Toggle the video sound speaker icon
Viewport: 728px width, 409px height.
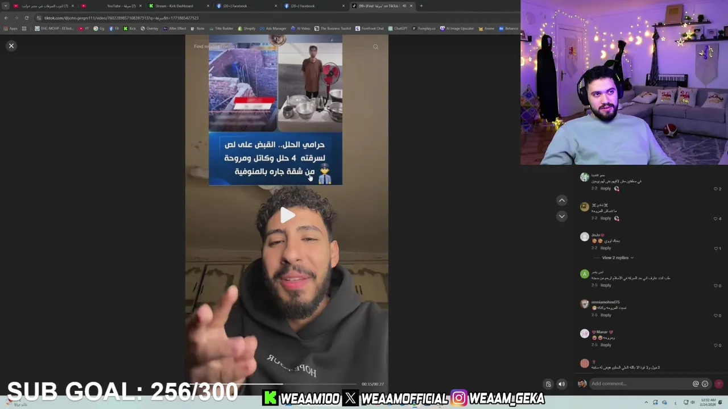pyautogui.click(x=561, y=384)
